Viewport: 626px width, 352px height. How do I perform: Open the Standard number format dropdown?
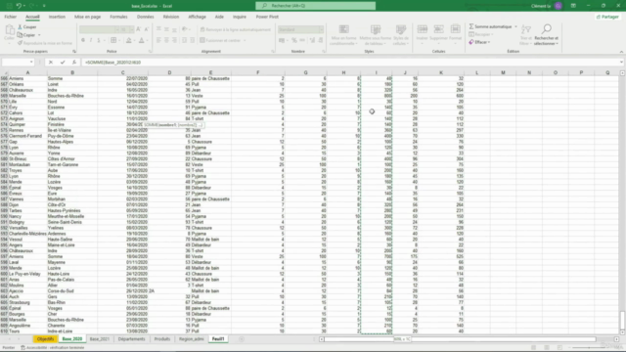(x=322, y=29)
